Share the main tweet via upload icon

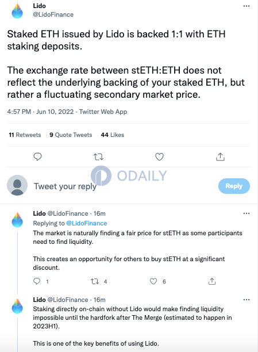[x=220, y=156]
